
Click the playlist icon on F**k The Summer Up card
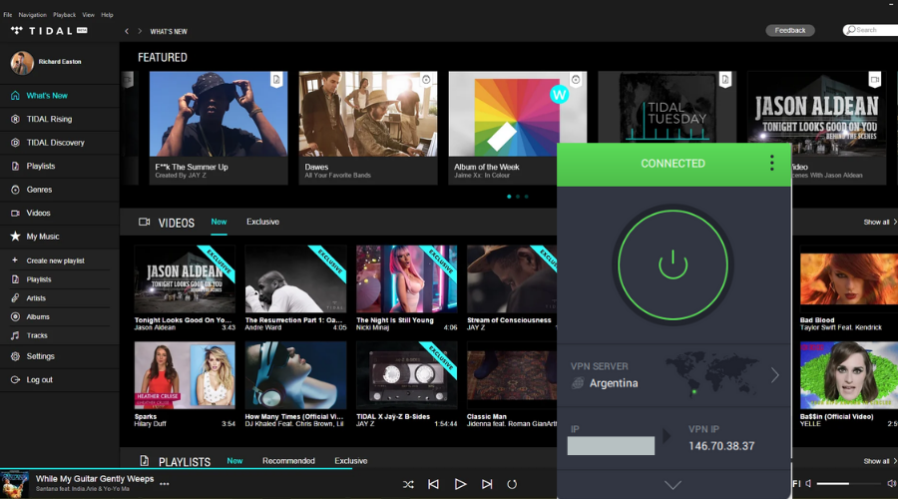click(276, 80)
